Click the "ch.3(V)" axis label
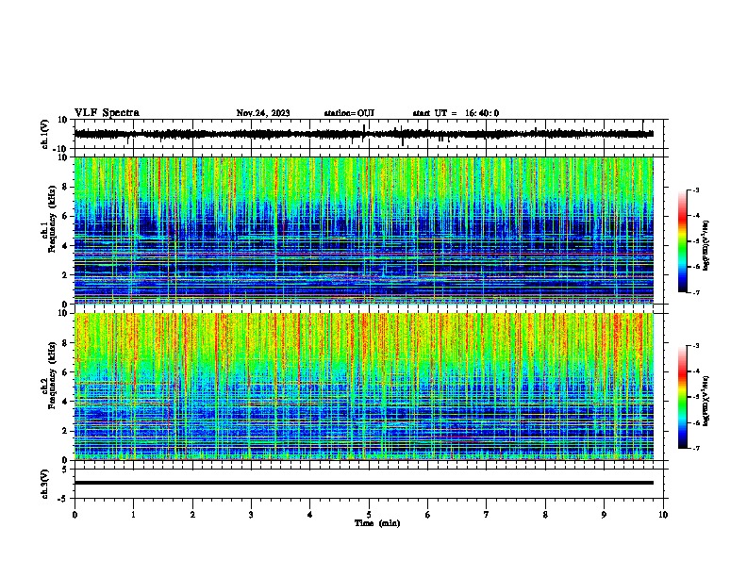Image resolution: width=747 pixels, height=577 pixels. point(45,484)
